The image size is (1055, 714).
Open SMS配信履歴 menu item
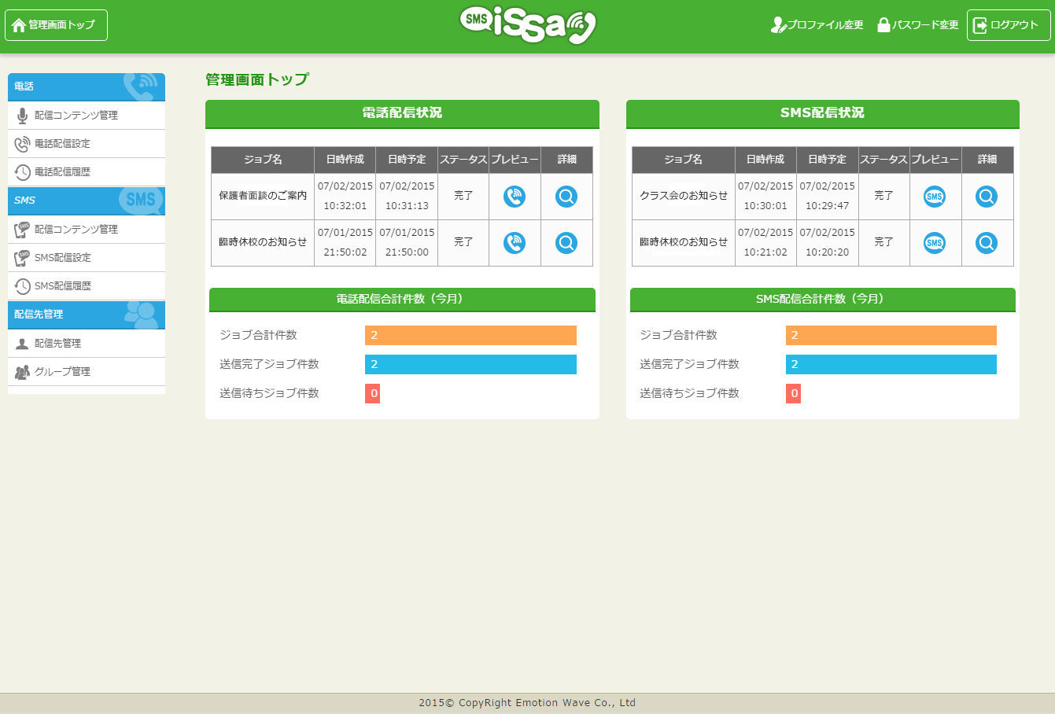[x=87, y=286]
